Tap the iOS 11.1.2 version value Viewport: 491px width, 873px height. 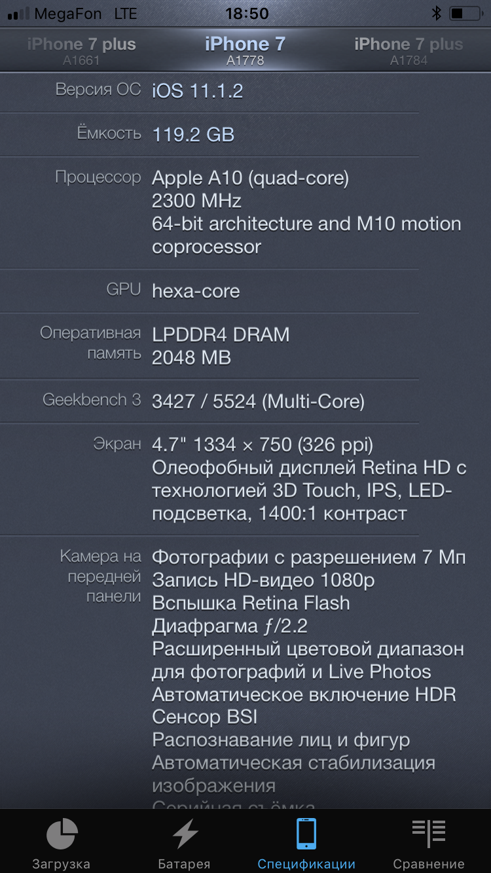coord(198,90)
